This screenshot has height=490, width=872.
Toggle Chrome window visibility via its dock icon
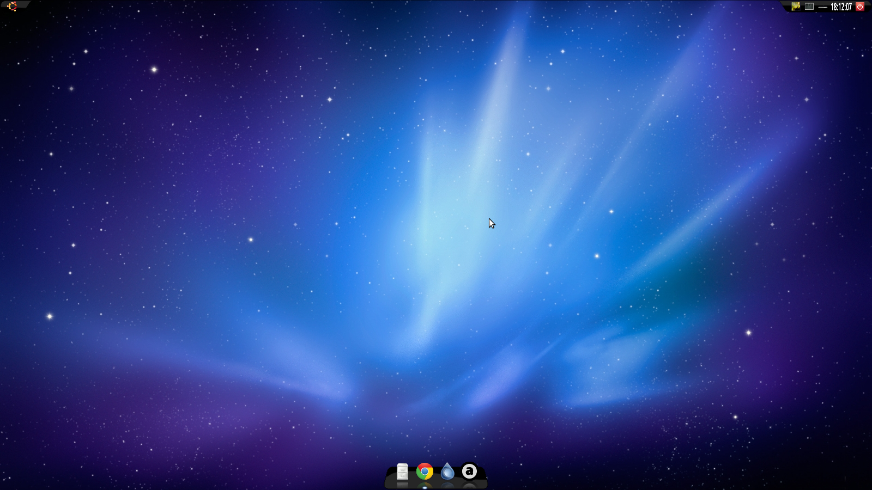425,472
